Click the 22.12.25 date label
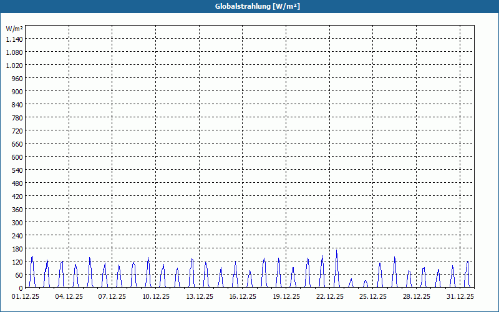Screen dimensions: 499x312 330,297
